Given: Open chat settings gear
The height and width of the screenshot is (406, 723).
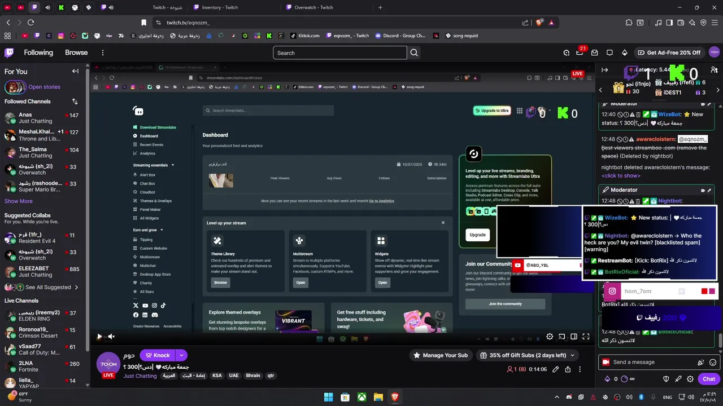Looking at the screenshot, I should [x=690, y=379].
